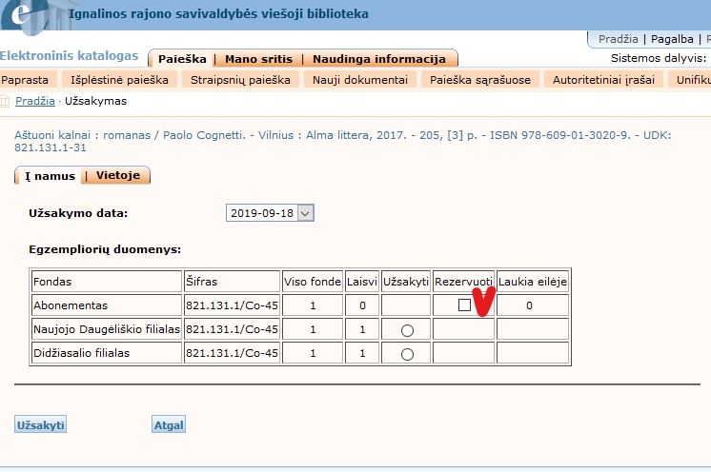Viewport: 711px width, 472px height.
Task: Click the library logo icon
Action: point(31,15)
